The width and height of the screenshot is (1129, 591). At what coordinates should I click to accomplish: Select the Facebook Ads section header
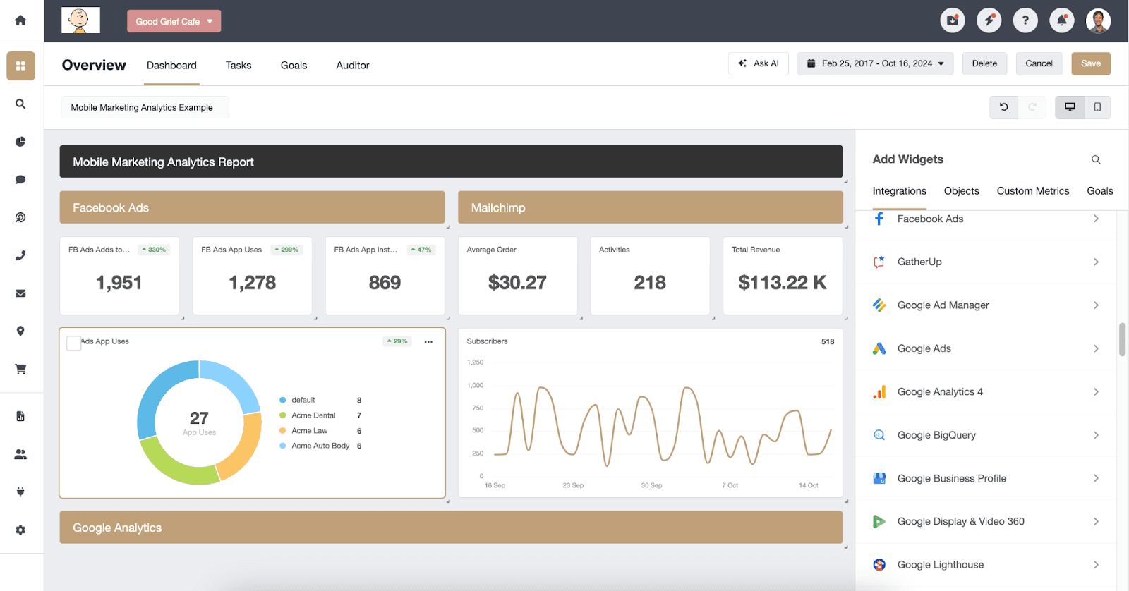[252, 207]
